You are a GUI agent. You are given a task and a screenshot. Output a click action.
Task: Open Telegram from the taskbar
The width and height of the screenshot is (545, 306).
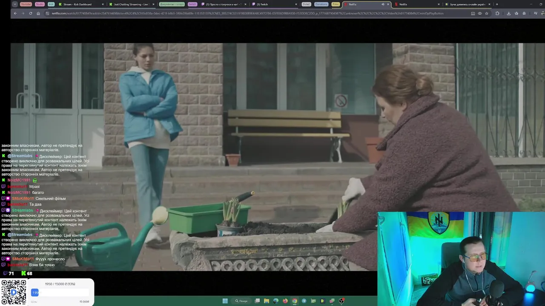pyautogui.click(x=304, y=301)
